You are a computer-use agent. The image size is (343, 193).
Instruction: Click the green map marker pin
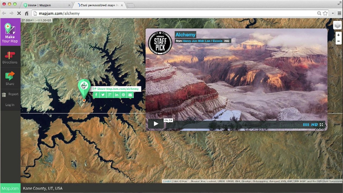pos(84,89)
